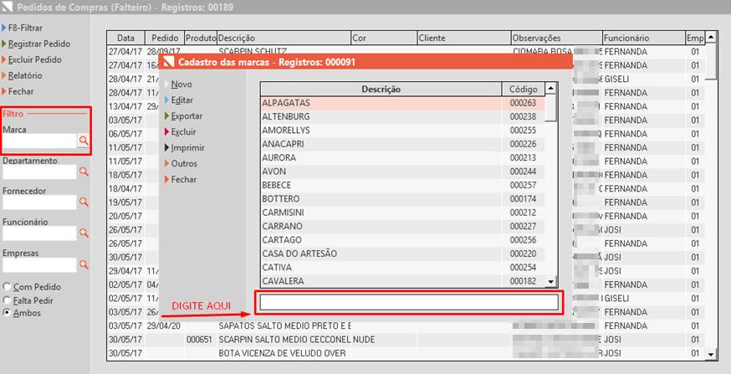The width and height of the screenshot is (731, 374).
Task: Click Excluir in Cadastro das marcas
Action: pos(183,132)
